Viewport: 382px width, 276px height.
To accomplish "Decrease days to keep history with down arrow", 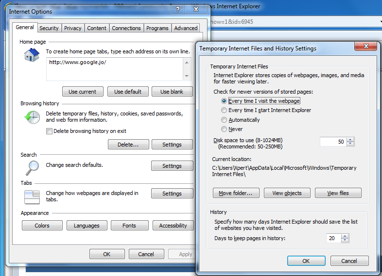I will [345, 240].
